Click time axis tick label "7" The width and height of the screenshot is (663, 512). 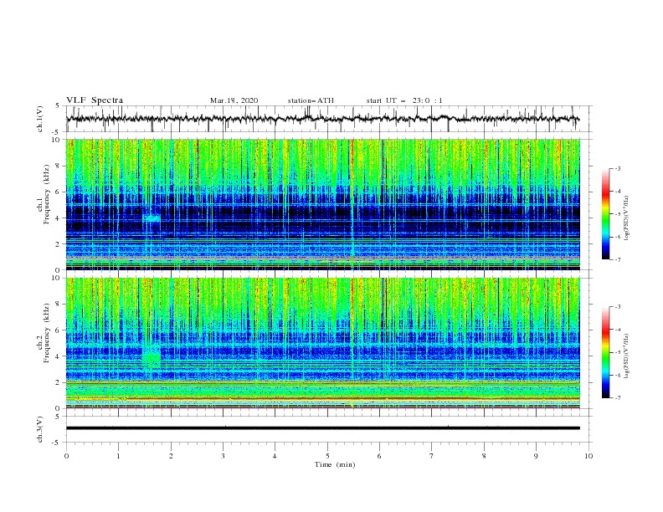(432, 456)
